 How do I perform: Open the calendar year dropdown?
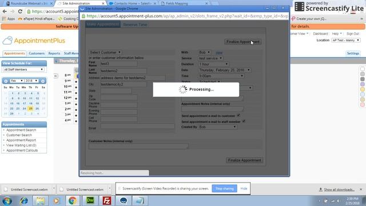click(31, 81)
